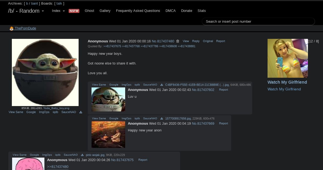Click download icon beside 1577008917656.jpg
Viewport: 323px width, 170px height.
click(x=162, y=118)
